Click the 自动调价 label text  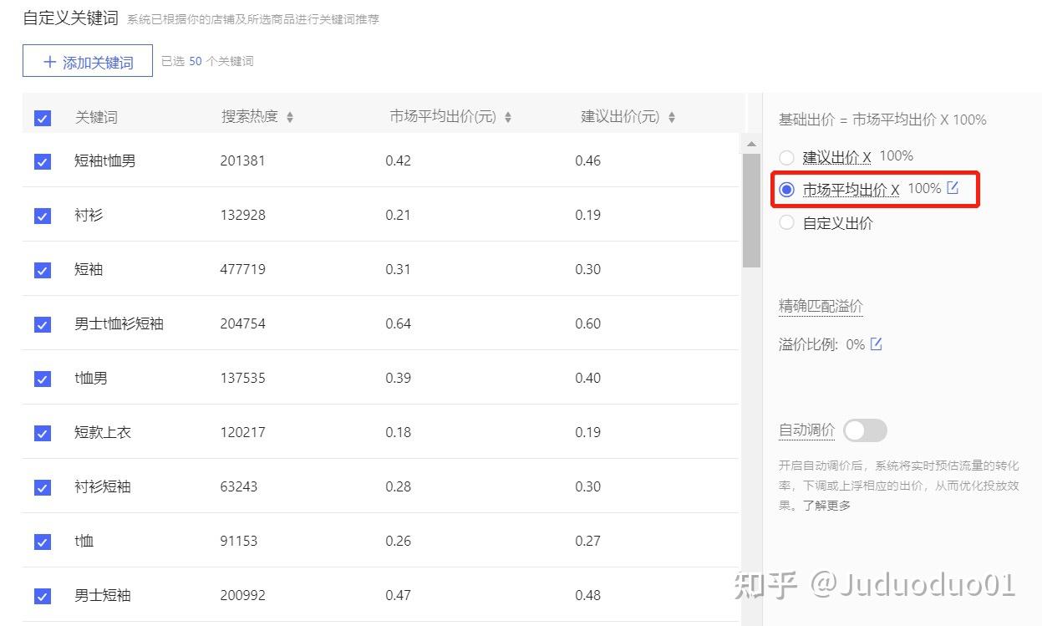pos(806,430)
